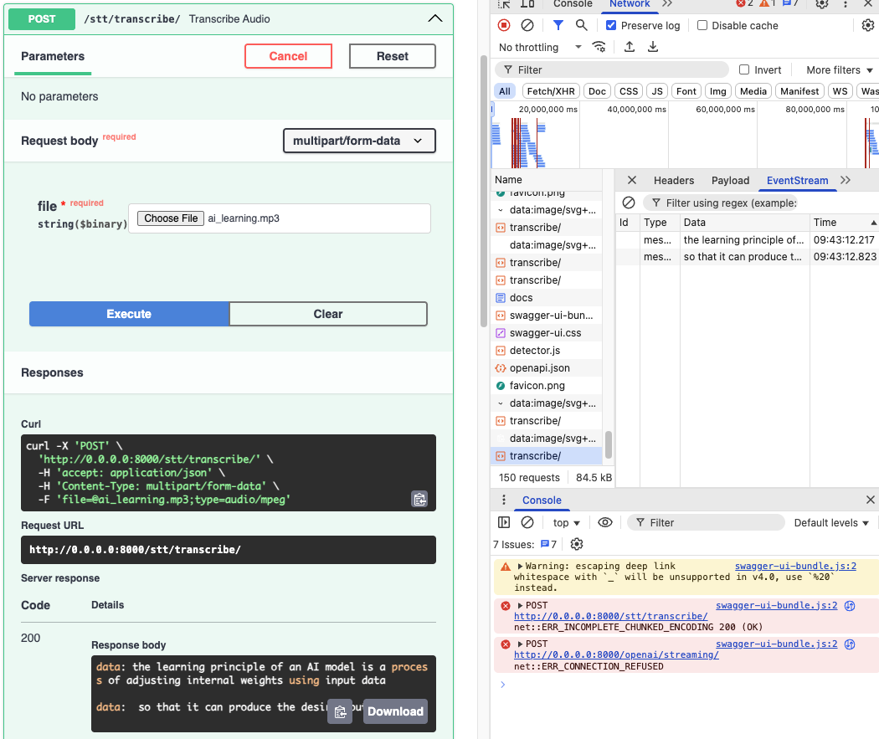Tick the Invert filter checkbox
Viewport: 879px width, 739px height.
click(744, 70)
